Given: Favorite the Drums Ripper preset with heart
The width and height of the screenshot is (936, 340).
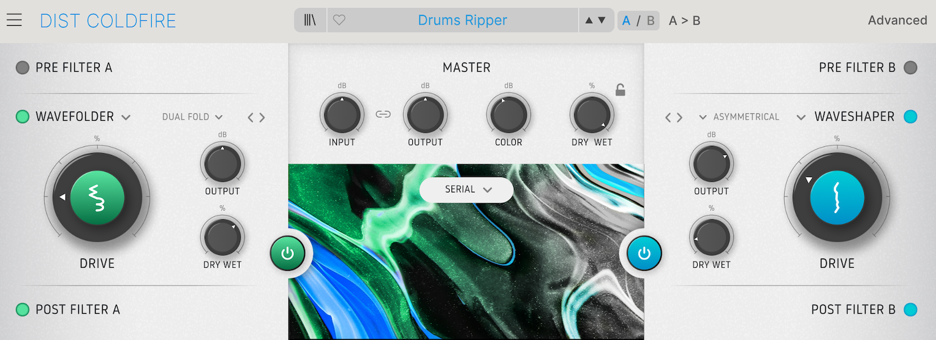Looking at the screenshot, I should (339, 20).
